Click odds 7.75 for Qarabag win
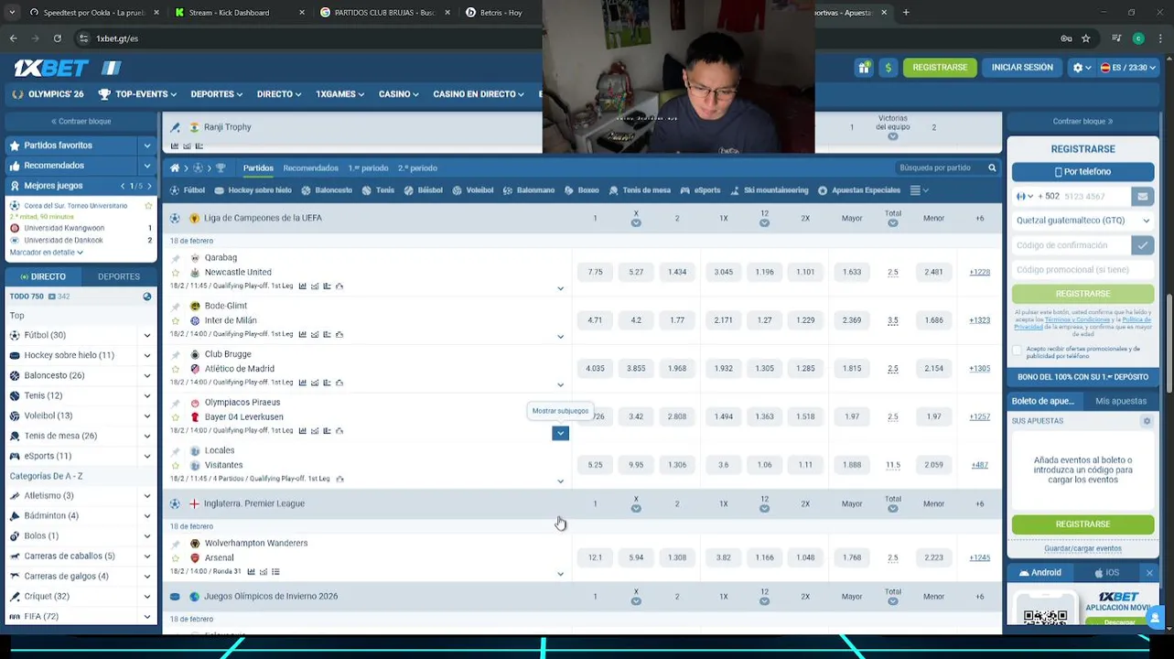 click(595, 272)
